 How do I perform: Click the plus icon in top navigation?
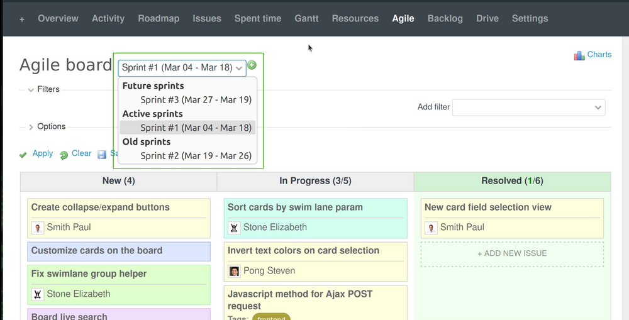coord(22,19)
